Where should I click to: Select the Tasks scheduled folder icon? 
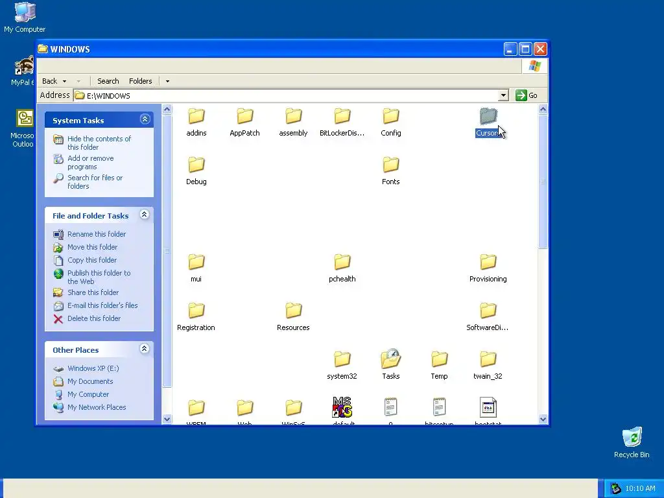click(390, 359)
